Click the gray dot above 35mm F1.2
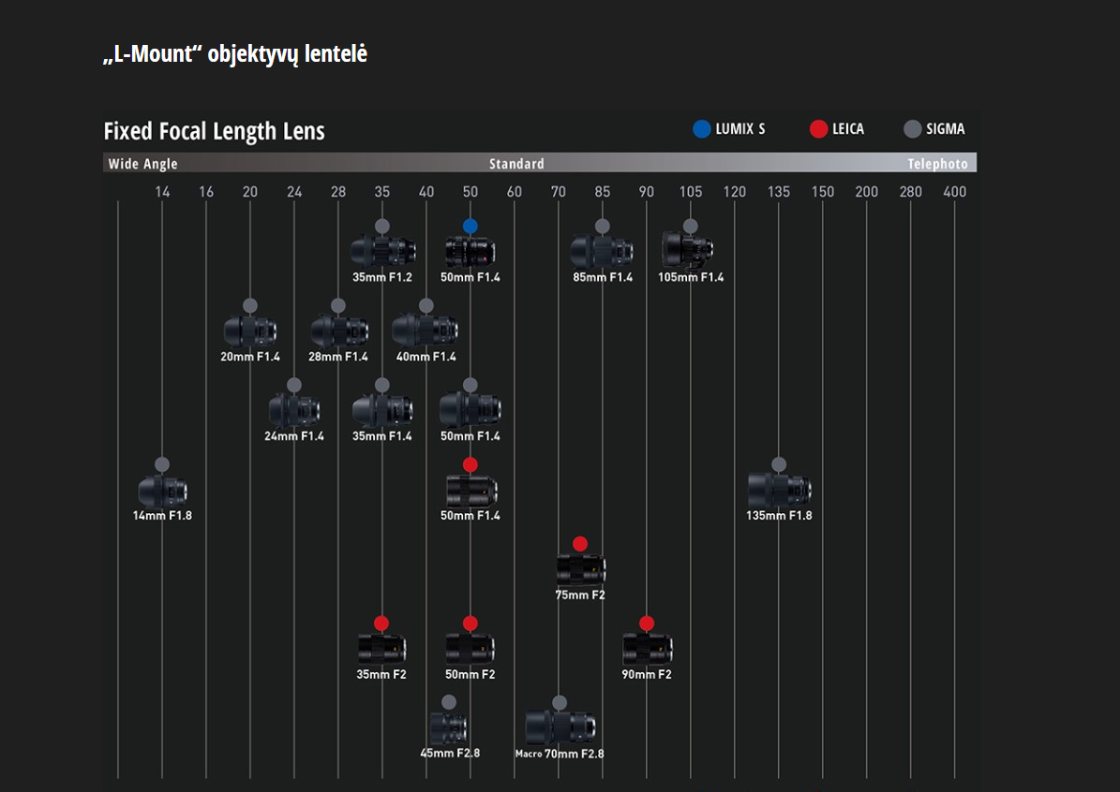 (x=382, y=227)
